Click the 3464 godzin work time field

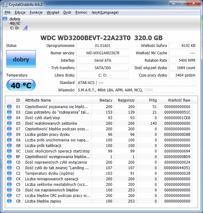click(183, 75)
